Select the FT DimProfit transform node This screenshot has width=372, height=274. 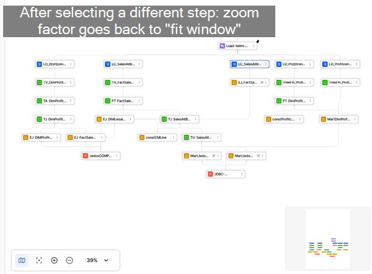point(294,101)
